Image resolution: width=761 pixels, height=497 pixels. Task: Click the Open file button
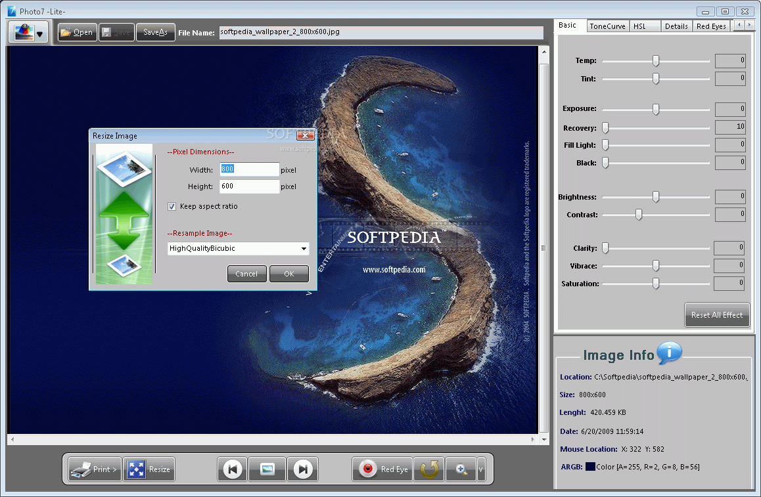pos(77,32)
